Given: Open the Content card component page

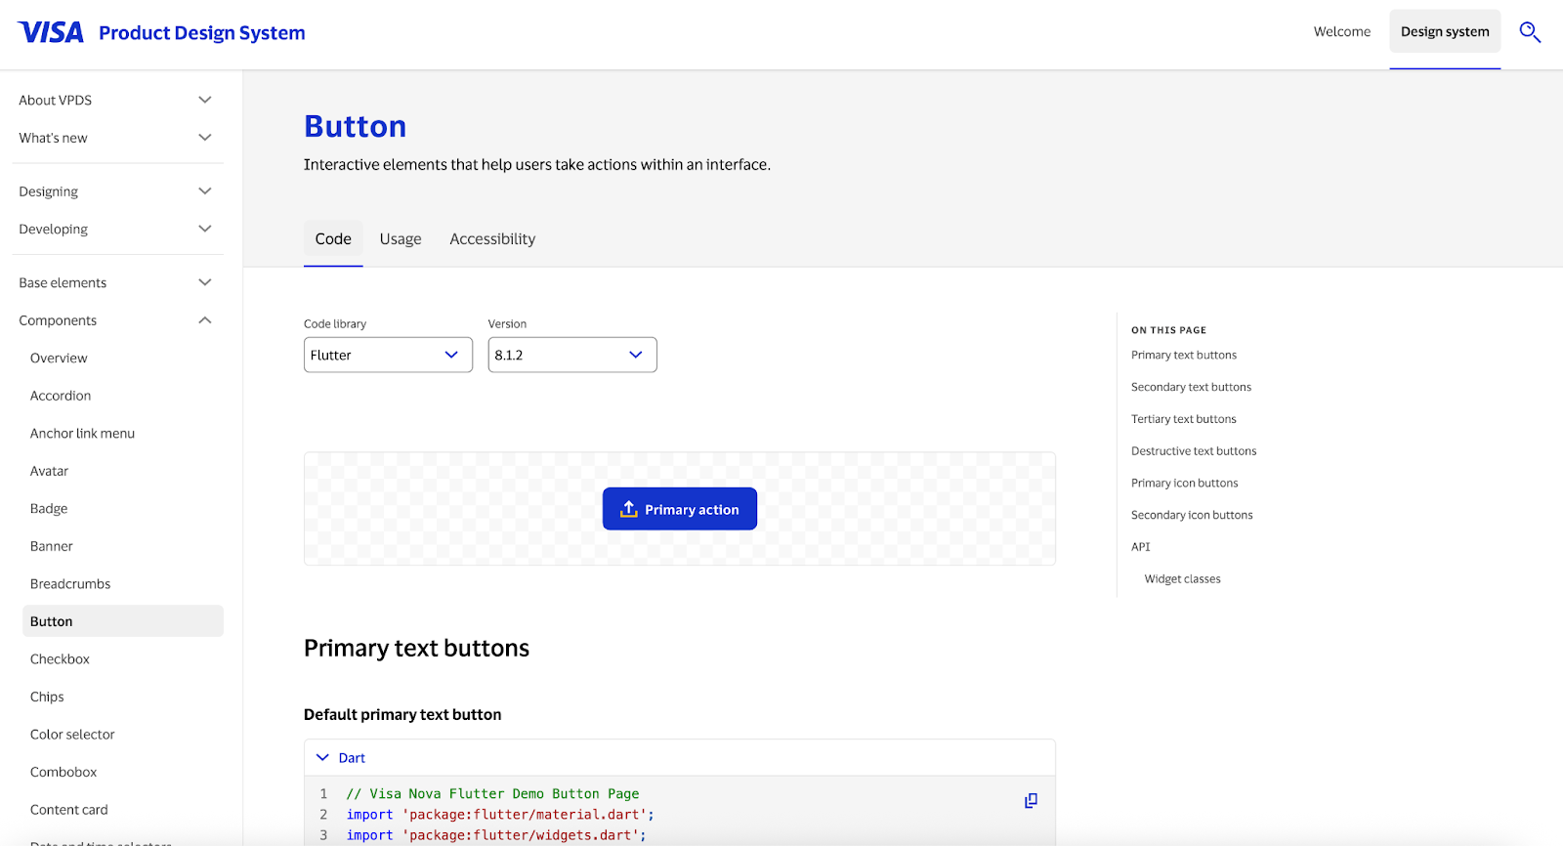Looking at the screenshot, I should click(68, 810).
